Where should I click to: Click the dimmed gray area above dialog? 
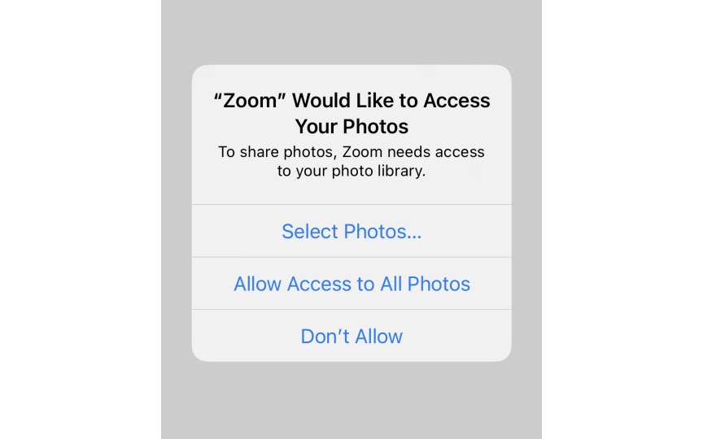click(x=351, y=33)
